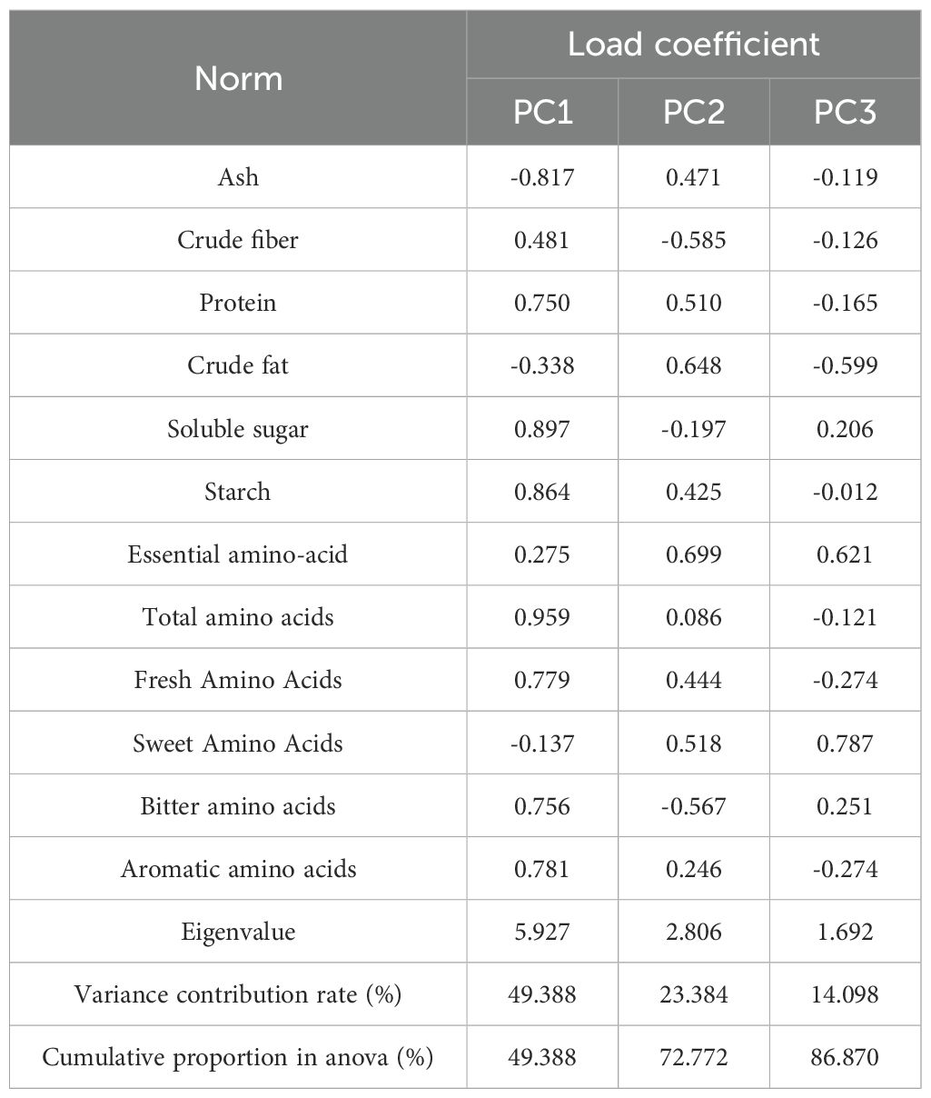Click Crude fat PC2 value 0.648
The image size is (931, 1098).
pyautogui.click(x=694, y=365)
